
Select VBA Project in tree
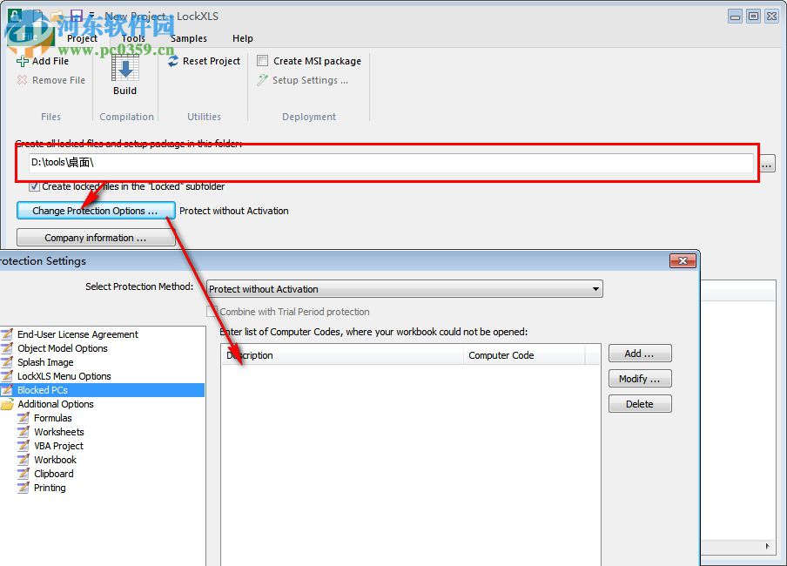pyautogui.click(x=58, y=446)
